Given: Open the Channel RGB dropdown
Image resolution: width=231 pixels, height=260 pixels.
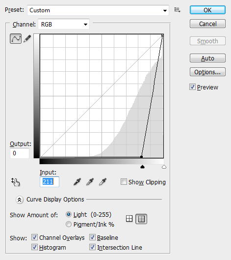Looking at the screenshot, I should coord(64,24).
